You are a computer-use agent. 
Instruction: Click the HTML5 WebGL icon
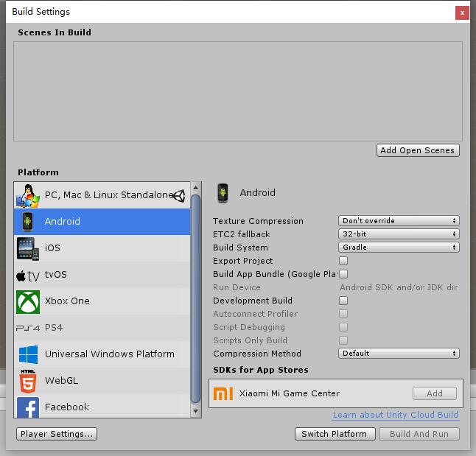[x=28, y=381]
